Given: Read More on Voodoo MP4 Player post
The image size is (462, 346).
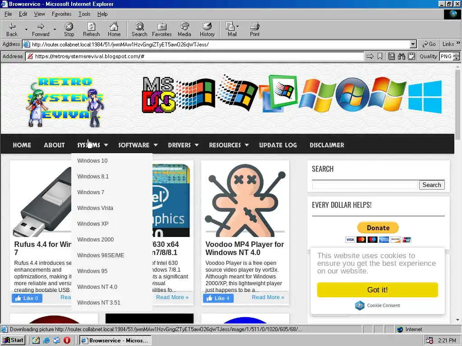Looking at the screenshot, I should [x=268, y=297].
